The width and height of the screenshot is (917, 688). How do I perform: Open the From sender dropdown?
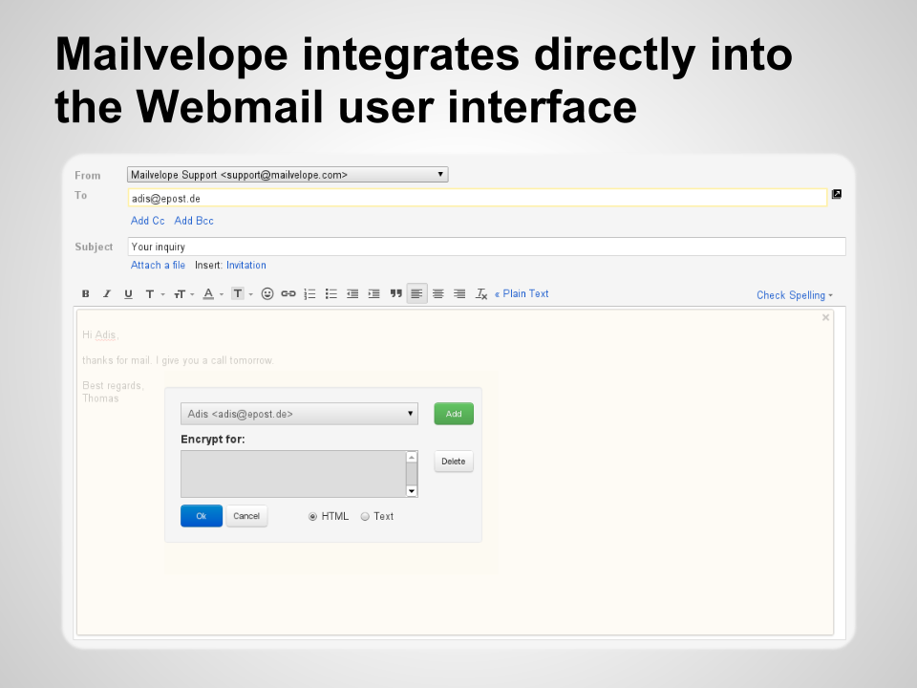(x=288, y=174)
